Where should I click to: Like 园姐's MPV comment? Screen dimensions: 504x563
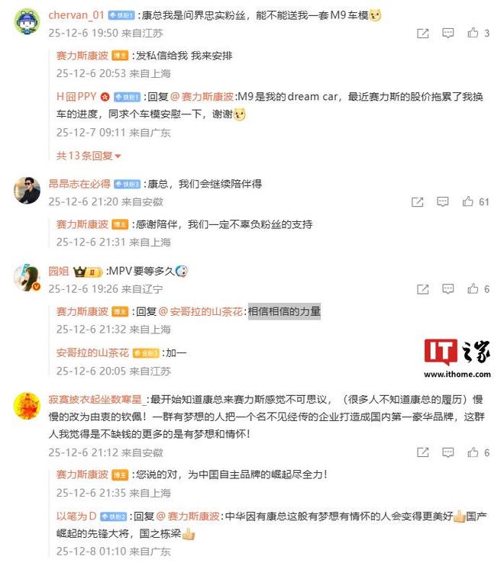[473, 288]
